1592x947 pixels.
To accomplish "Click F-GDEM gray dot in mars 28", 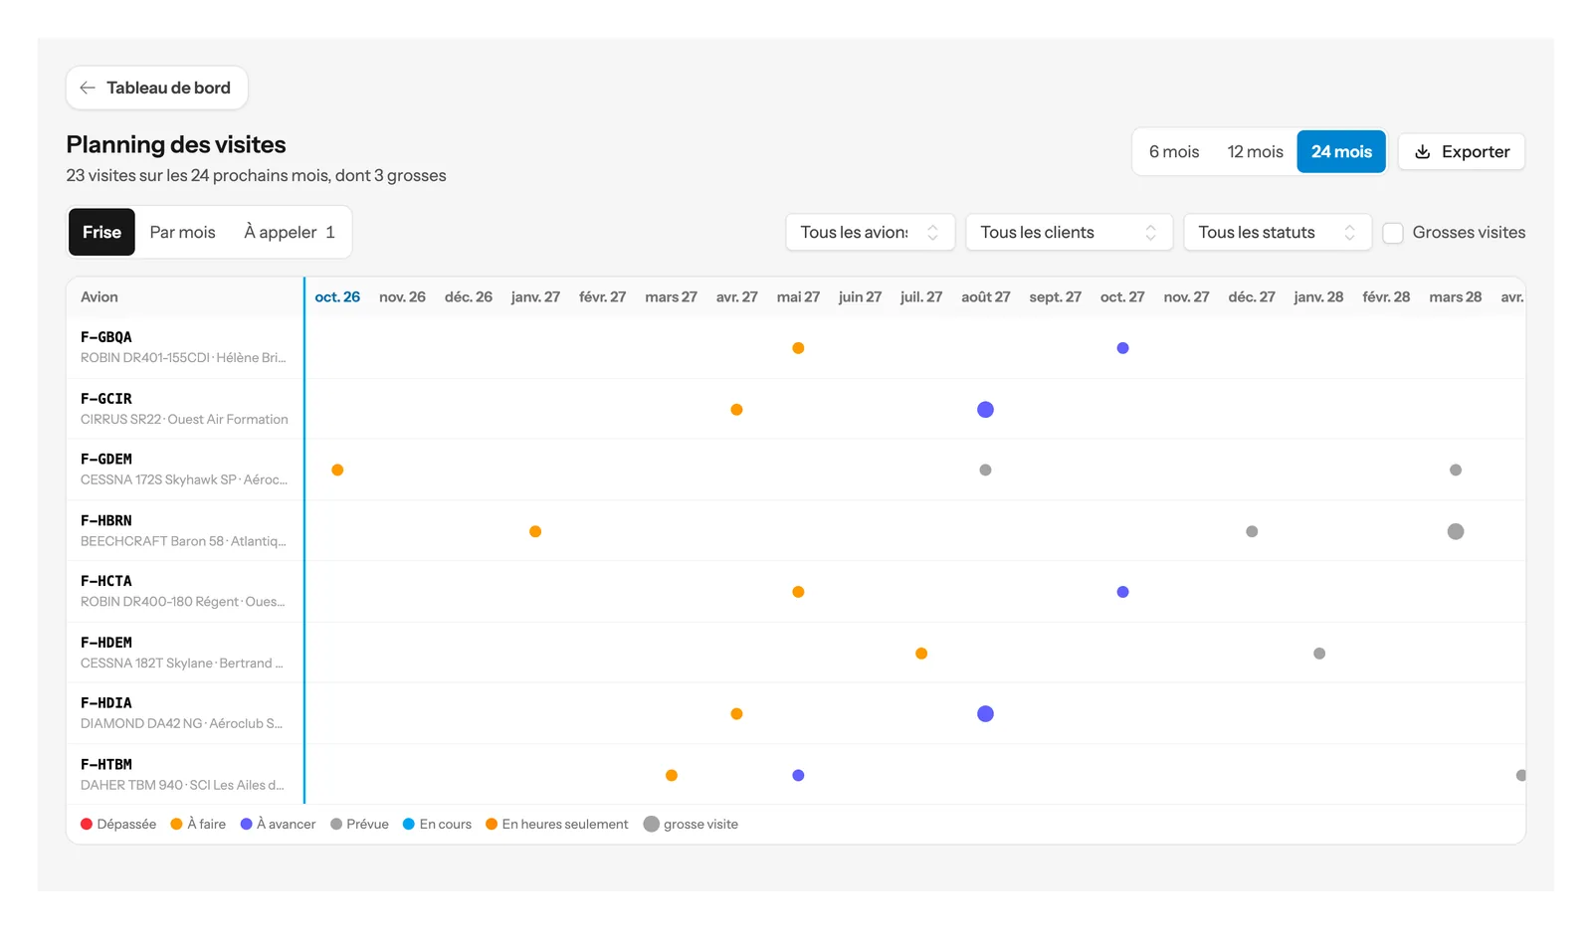I will pyautogui.click(x=1456, y=470).
